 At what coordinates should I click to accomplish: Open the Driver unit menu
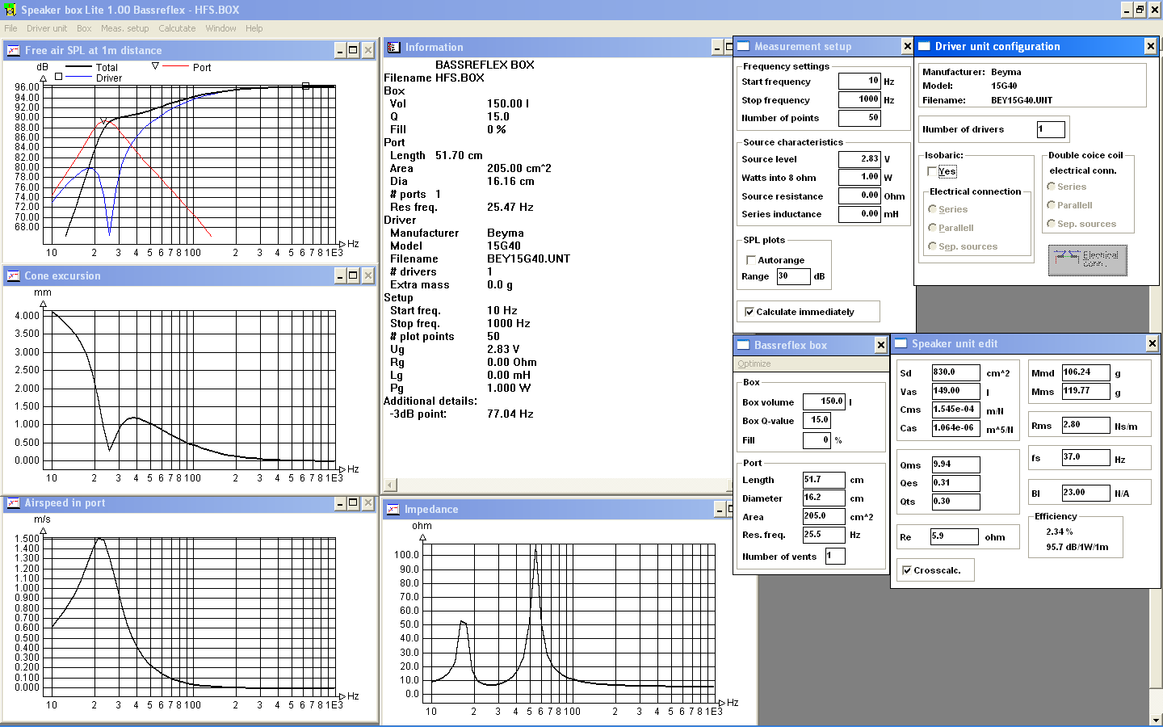click(x=47, y=28)
